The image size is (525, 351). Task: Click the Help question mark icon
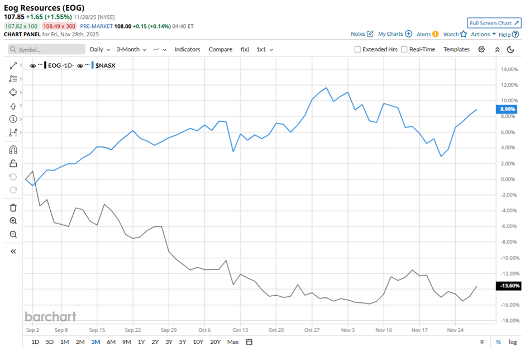(x=516, y=34)
